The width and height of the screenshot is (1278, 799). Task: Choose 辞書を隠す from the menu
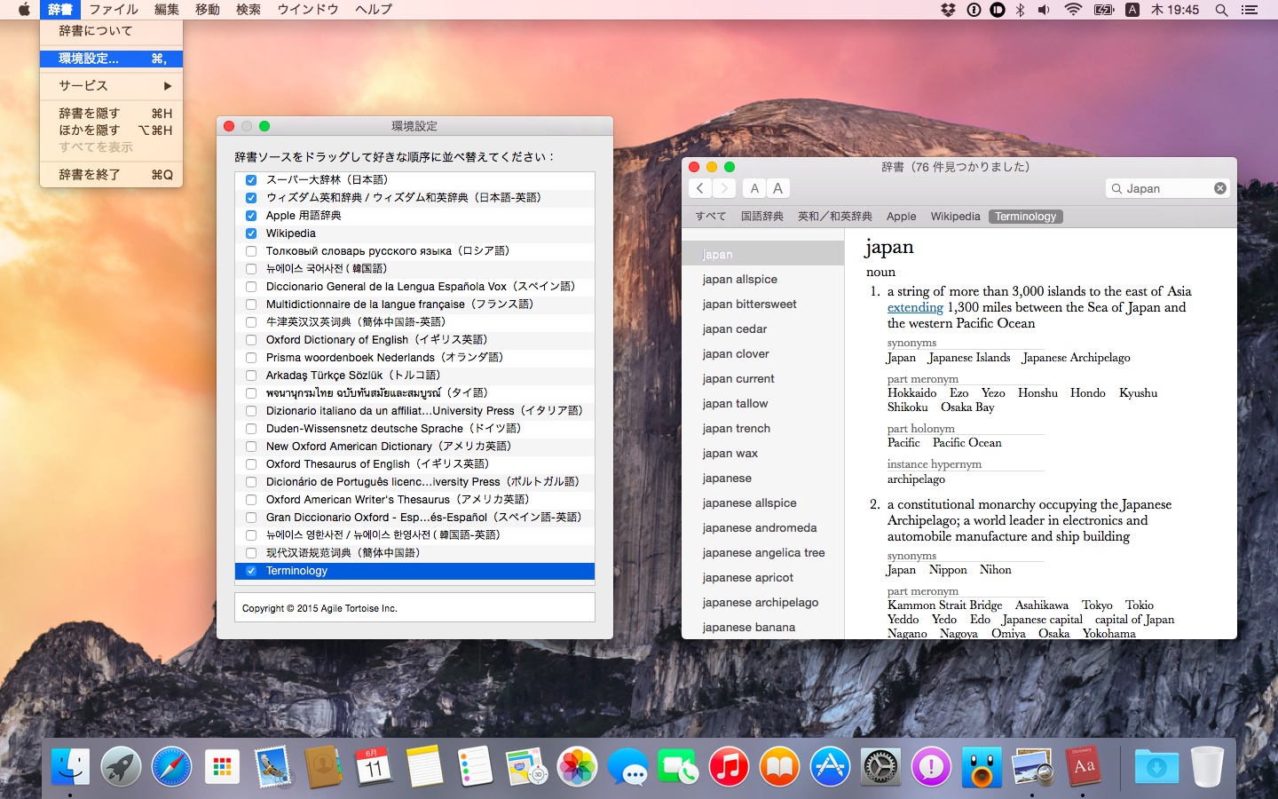click(111, 114)
